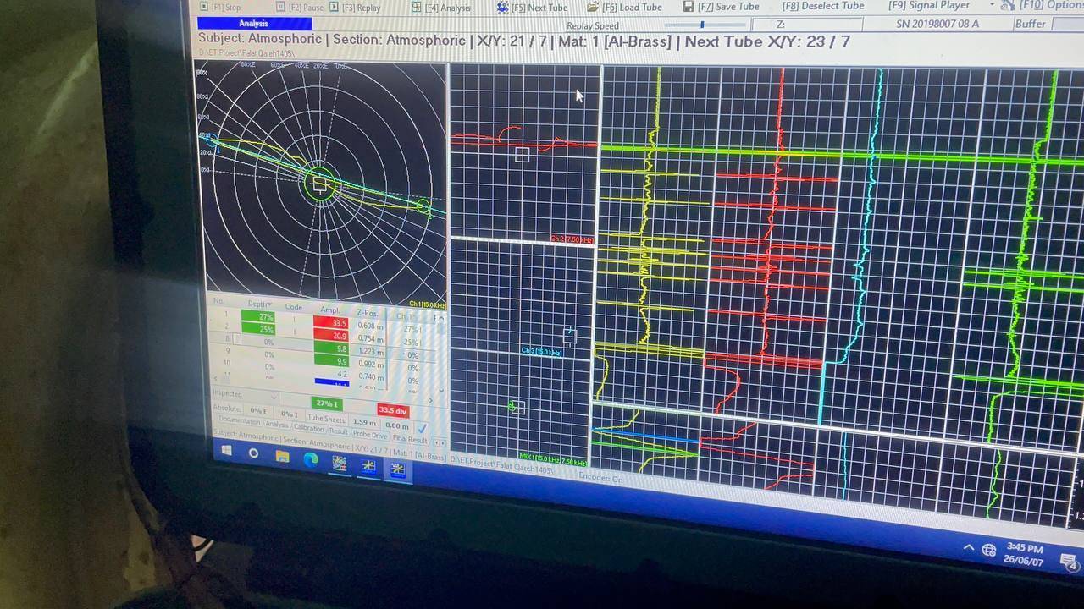
Task: Select the 25% depth cell in row 2
Action: coord(257,328)
